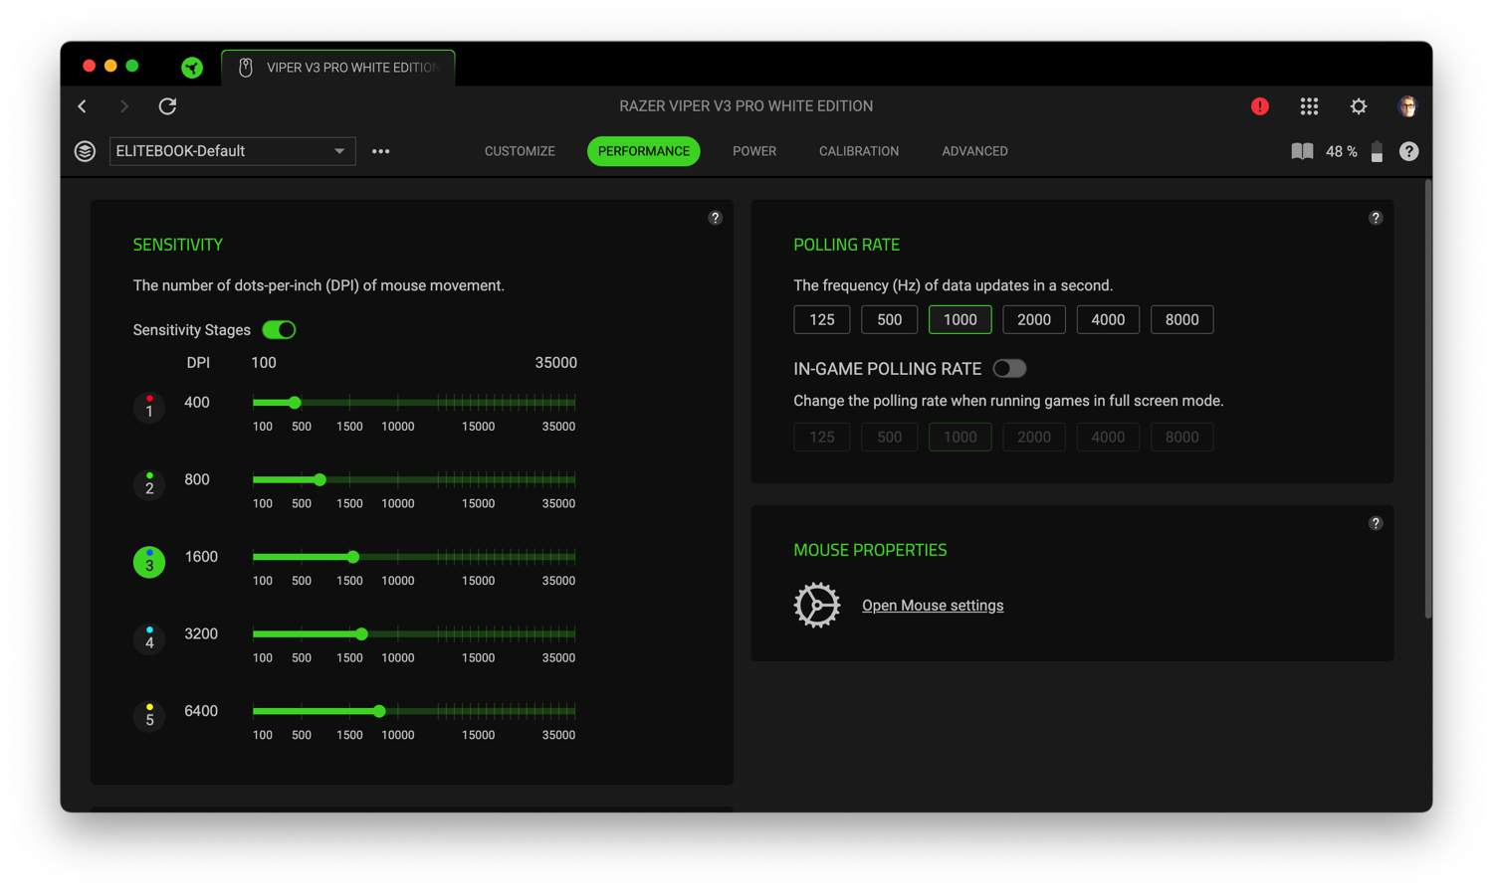Select DPI stage 5 indicator
This screenshot has width=1493, height=892.
point(149,716)
